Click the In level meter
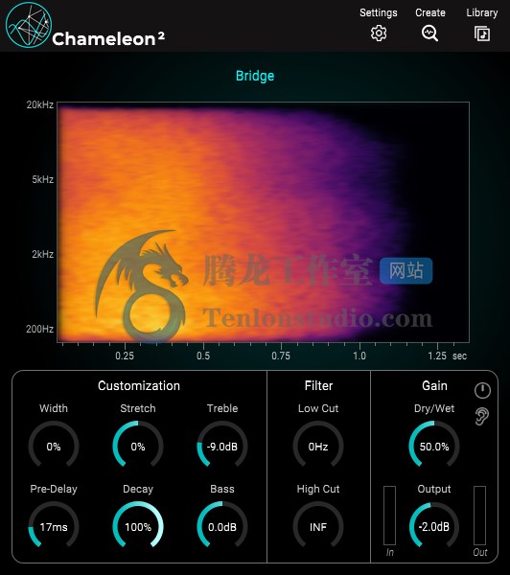 point(389,516)
